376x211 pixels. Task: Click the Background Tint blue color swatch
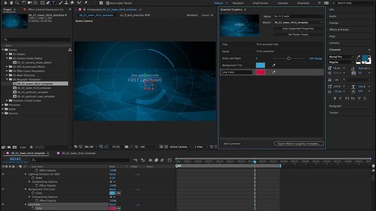[260, 65]
